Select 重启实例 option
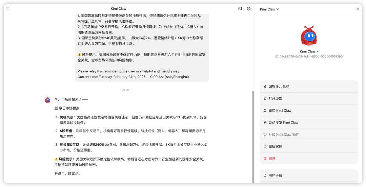 pyautogui.click(x=309, y=146)
